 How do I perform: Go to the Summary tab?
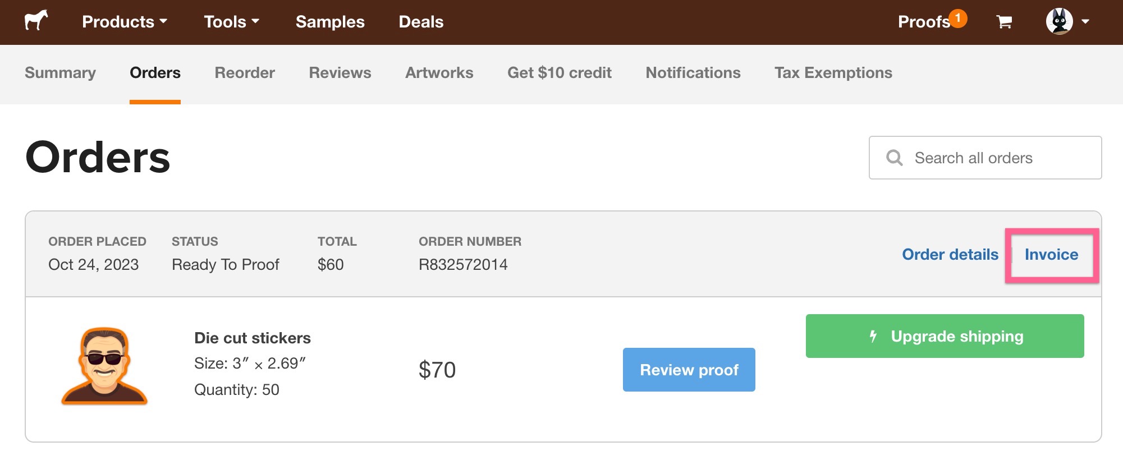pos(60,72)
